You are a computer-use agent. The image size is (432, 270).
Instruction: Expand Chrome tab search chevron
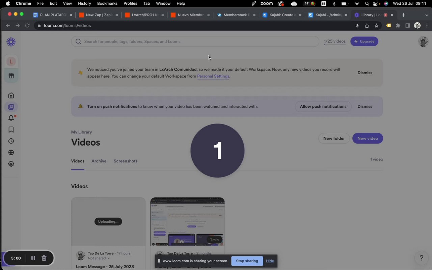coord(427,15)
